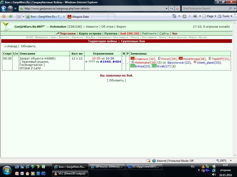This screenshot has height=177, width=237.
Task: Click the RU language indicator
Action: point(193,167)
